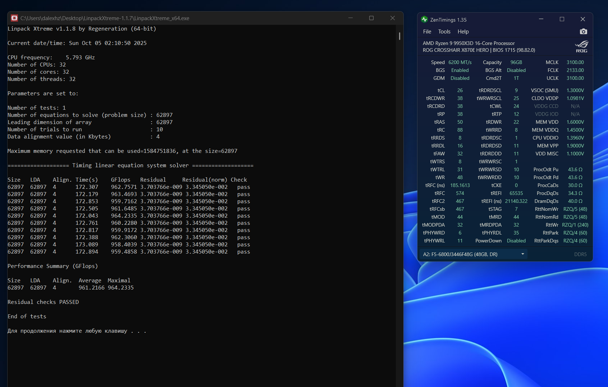Close the ZenTimings window

(583, 19)
